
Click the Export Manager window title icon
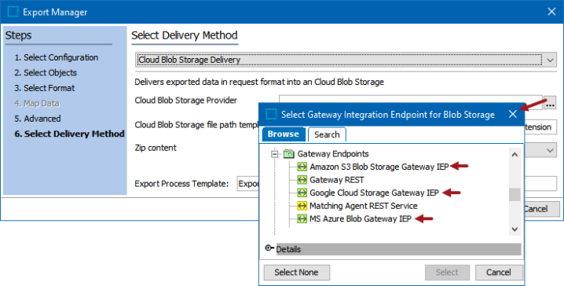pos(13,12)
